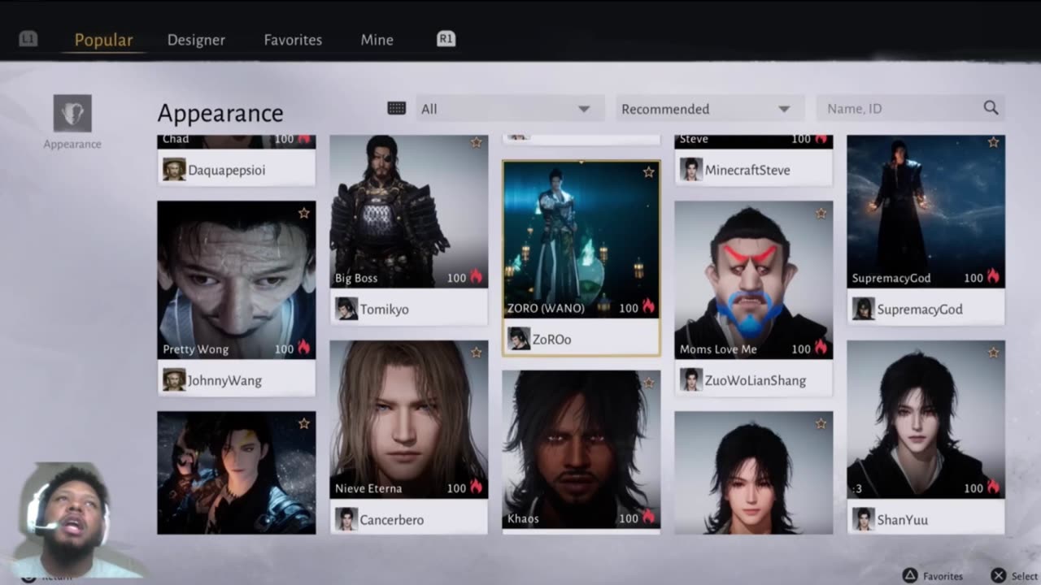Click the flame icon on Moms Love Me

[821, 348]
